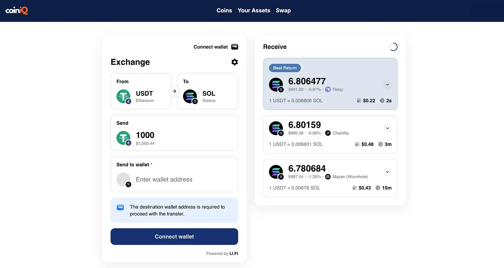
Task: Click the gas icon beside $0.22
Action: point(359,101)
